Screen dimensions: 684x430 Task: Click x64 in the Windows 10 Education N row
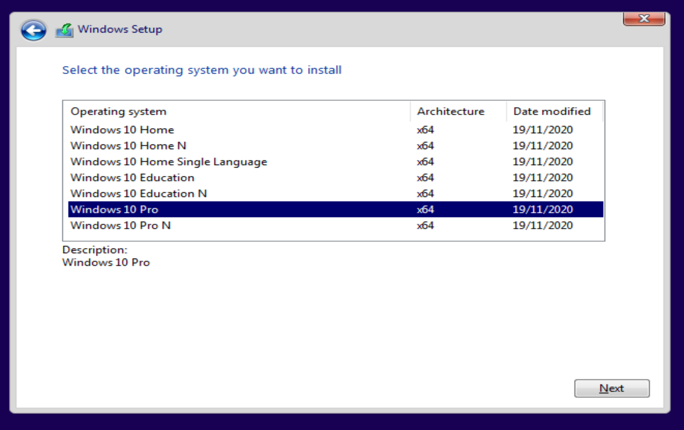click(425, 193)
